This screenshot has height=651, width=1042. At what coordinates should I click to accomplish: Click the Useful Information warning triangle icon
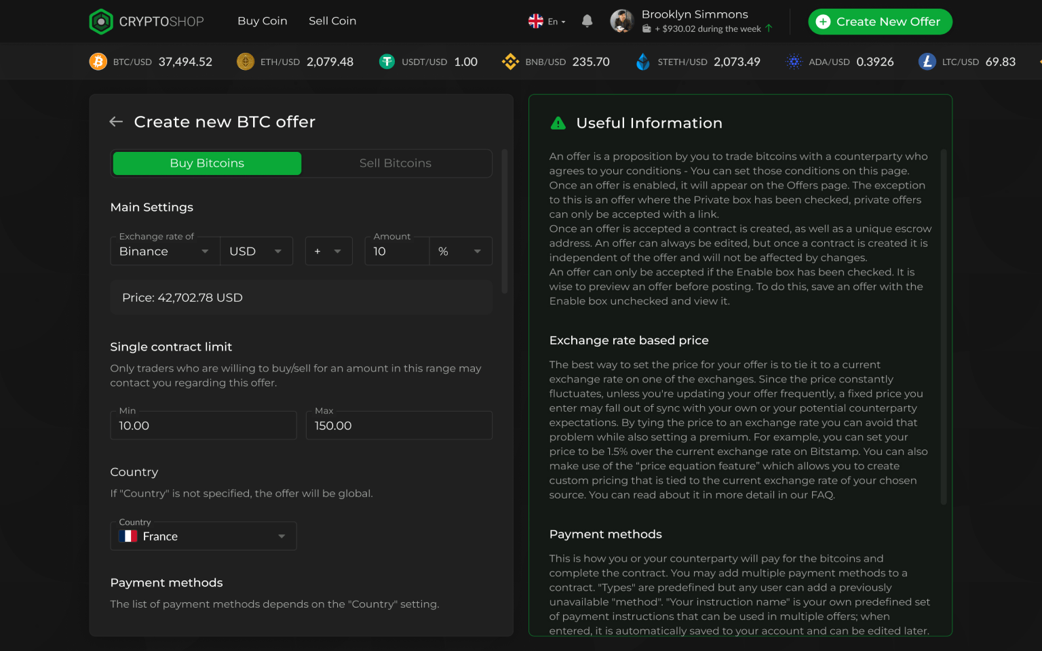coord(558,123)
